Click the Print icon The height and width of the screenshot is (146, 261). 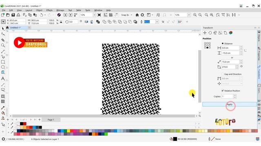18,15
